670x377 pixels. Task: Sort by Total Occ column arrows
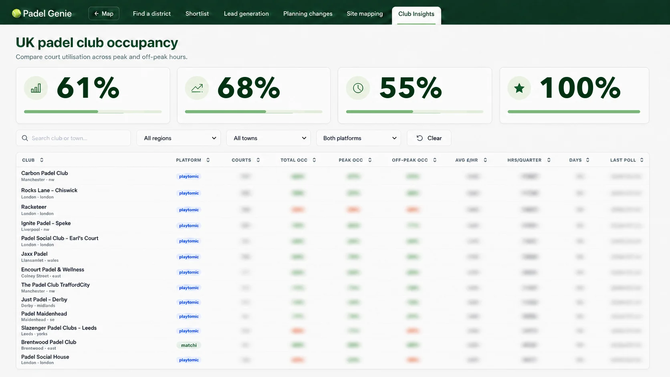pyautogui.click(x=314, y=160)
